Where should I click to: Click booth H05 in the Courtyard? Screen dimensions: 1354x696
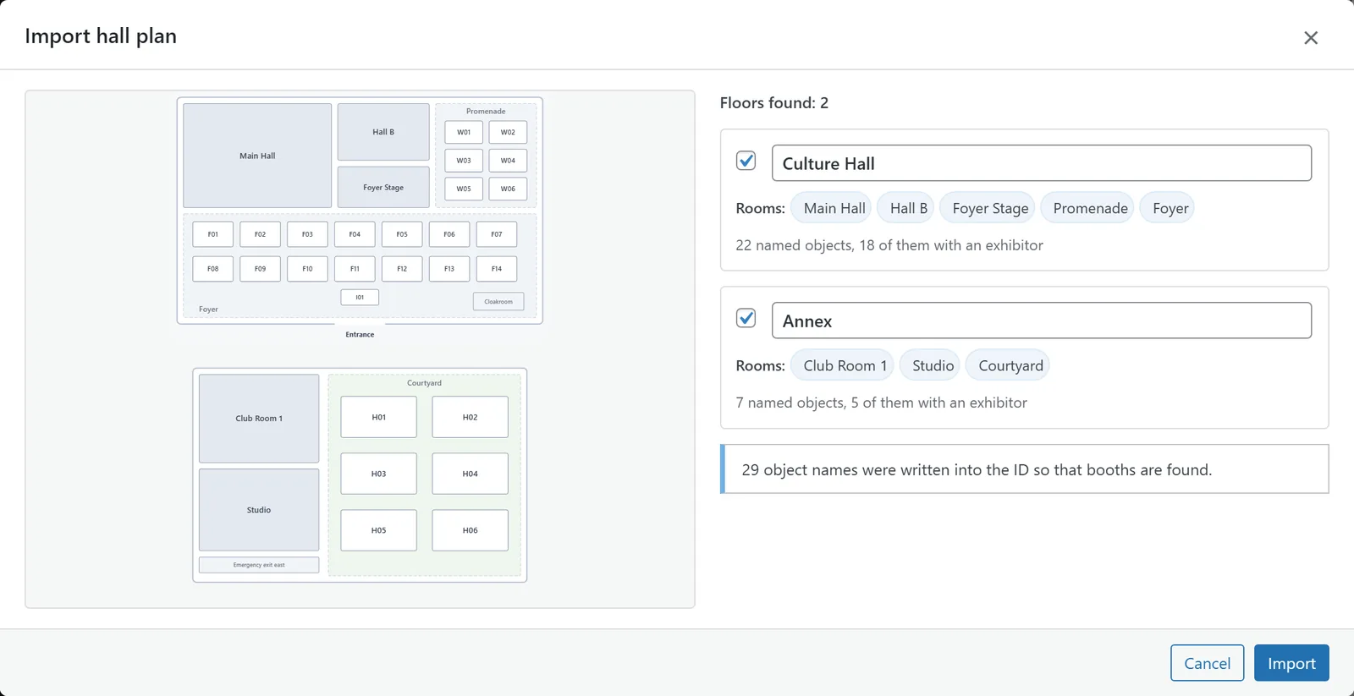(379, 530)
